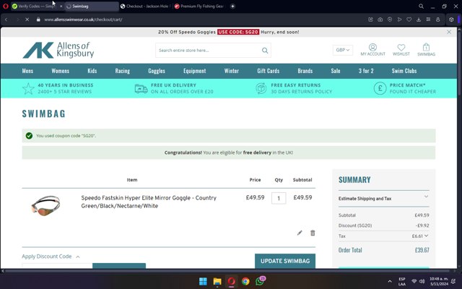462x289 pixels.
Task: Take a snapshot with camera icon
Action: pyautogui.click(x=380, y=20)
